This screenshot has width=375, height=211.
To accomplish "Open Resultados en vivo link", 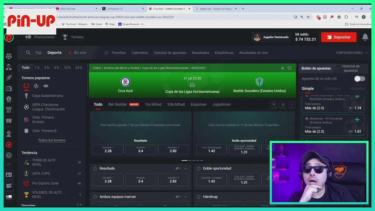I will pyautogui.click(x=253, y=53).
